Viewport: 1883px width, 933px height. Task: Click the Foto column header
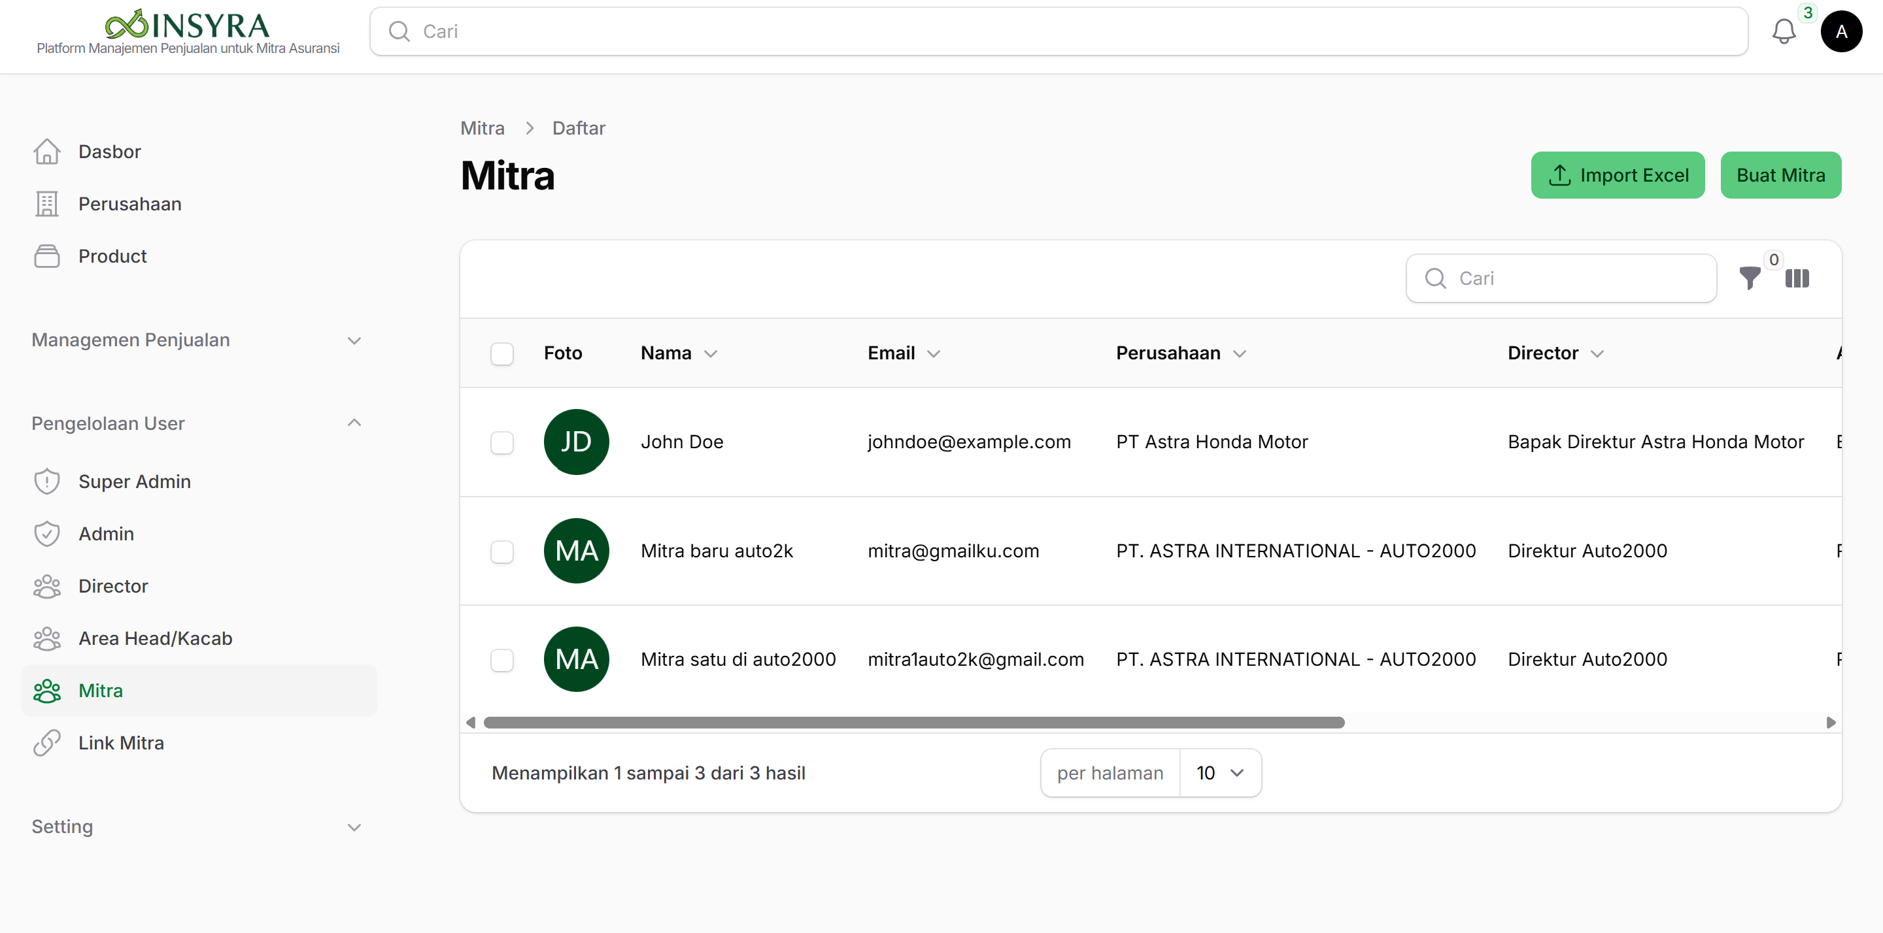click(563, 353)
